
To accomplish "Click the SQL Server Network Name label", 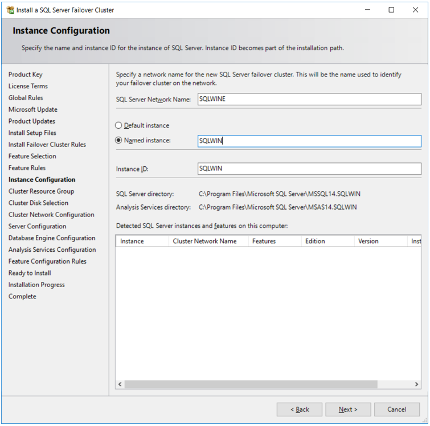I will click(x=153, y=99).
